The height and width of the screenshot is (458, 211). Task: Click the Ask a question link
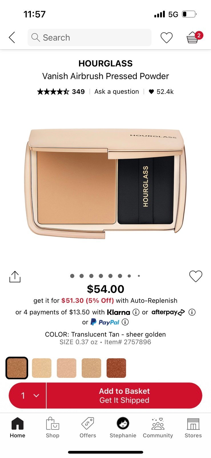click(x=116, y=92)
